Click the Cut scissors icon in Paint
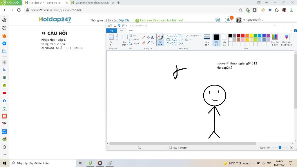The width and height of the screenshot is (297, 167). pos(117,35)
